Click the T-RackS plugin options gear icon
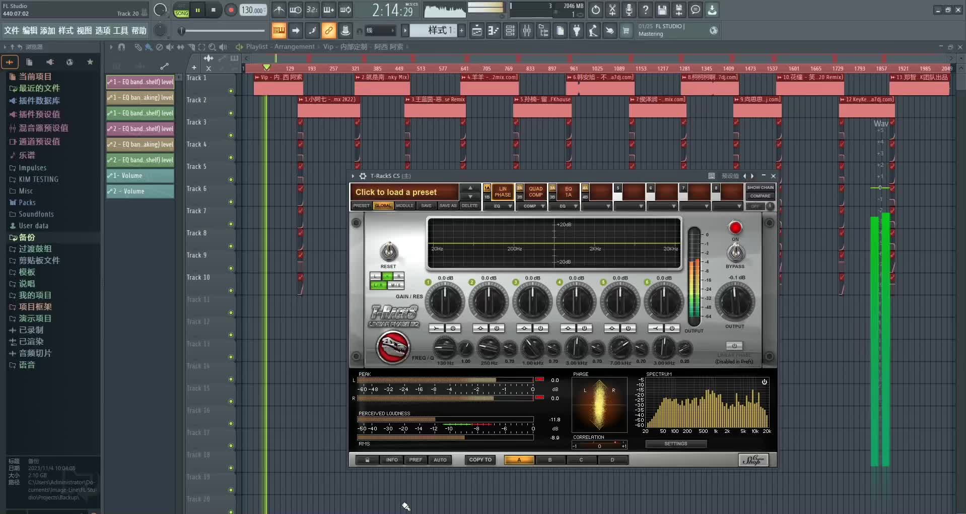 click(363, 176)
